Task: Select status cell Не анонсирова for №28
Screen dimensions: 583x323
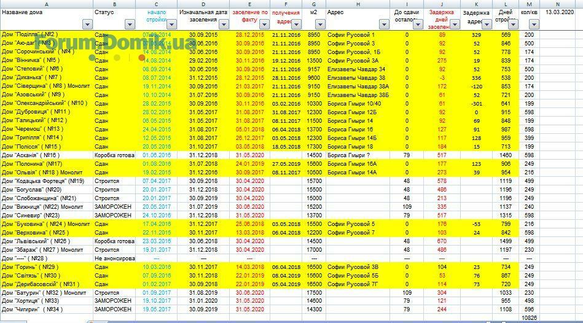Action: pyautogui.click(x=114, y=259)
